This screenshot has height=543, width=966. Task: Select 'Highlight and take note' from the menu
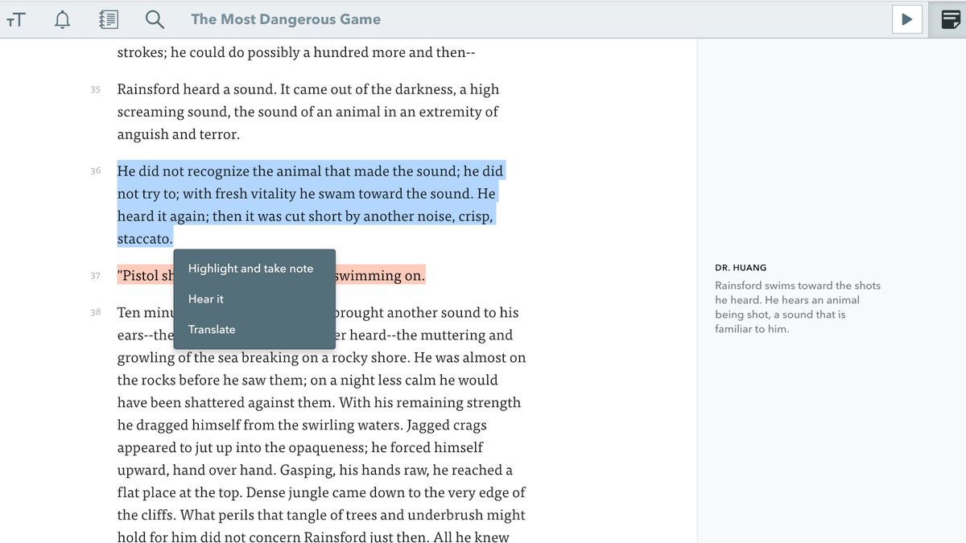[250, 269]
